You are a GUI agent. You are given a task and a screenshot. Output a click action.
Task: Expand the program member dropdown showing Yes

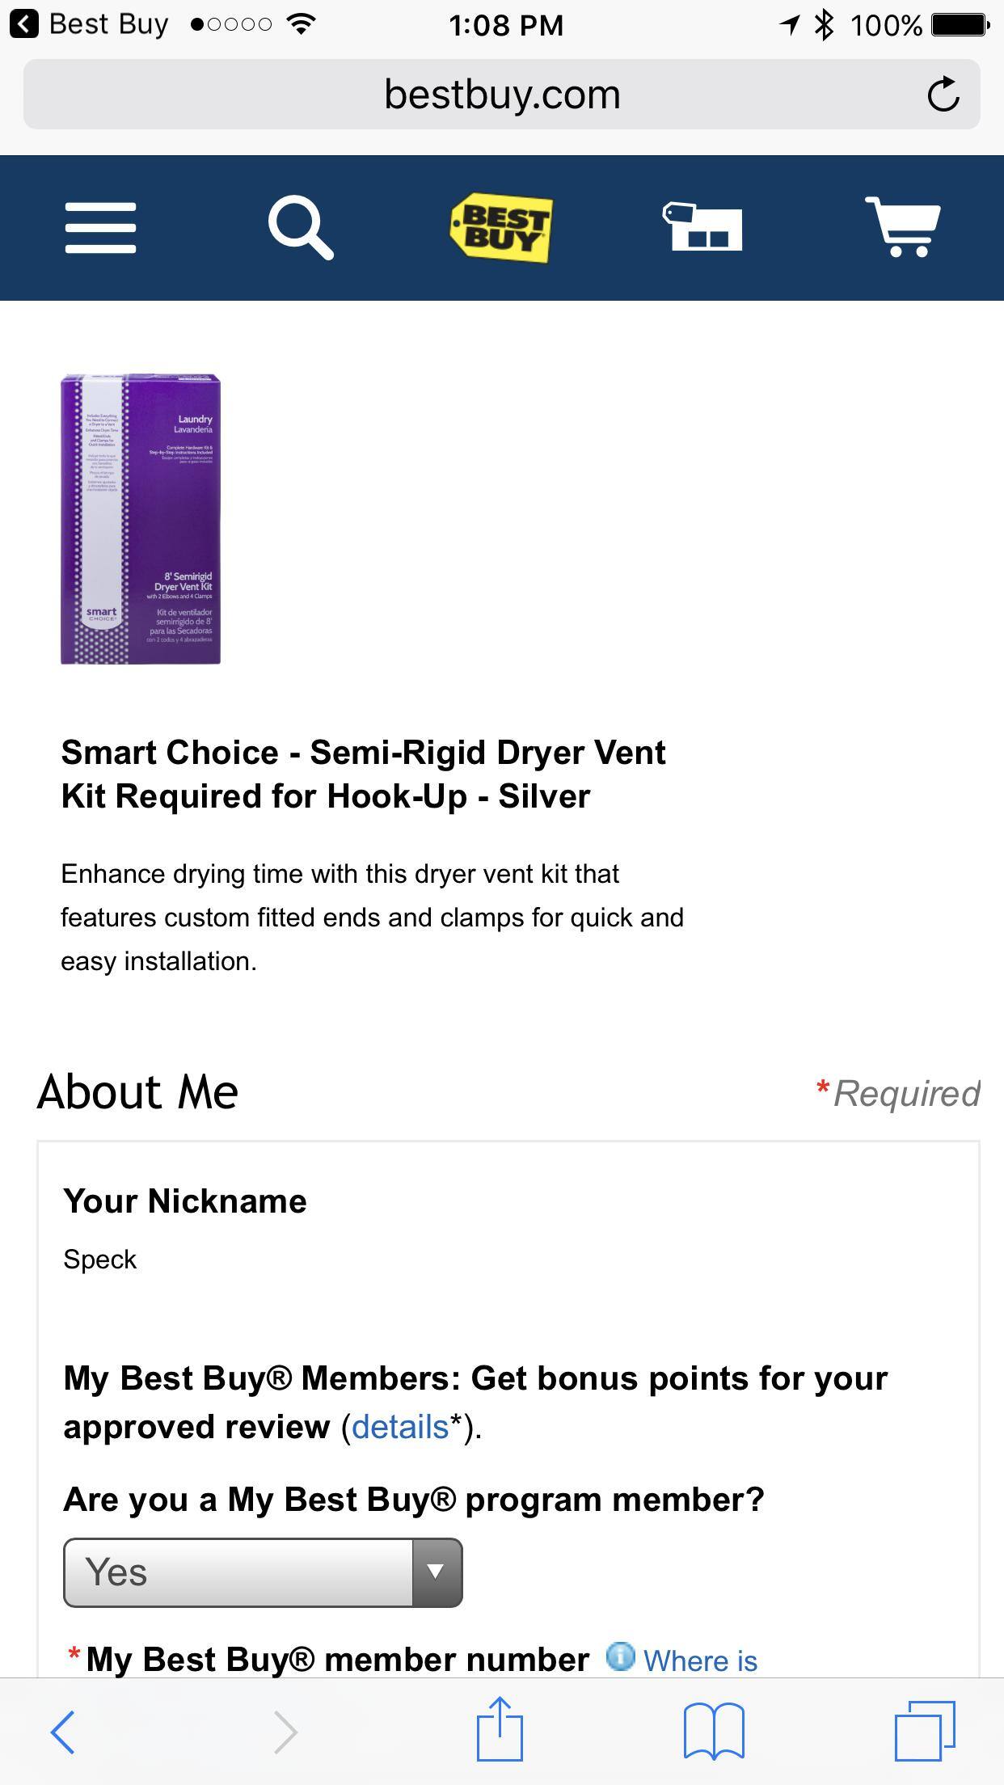click(238, 1572)
